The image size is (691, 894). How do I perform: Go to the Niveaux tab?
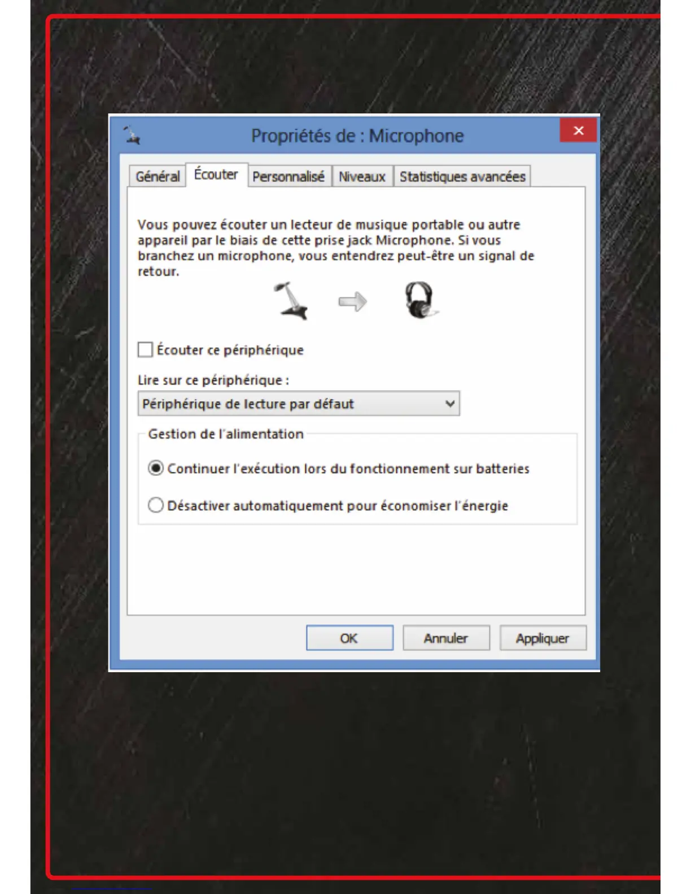(362, 177)
